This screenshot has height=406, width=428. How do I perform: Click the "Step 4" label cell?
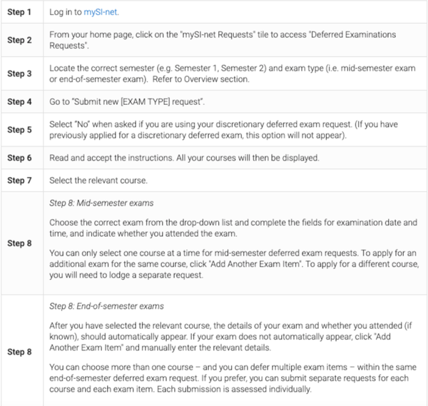21,103
